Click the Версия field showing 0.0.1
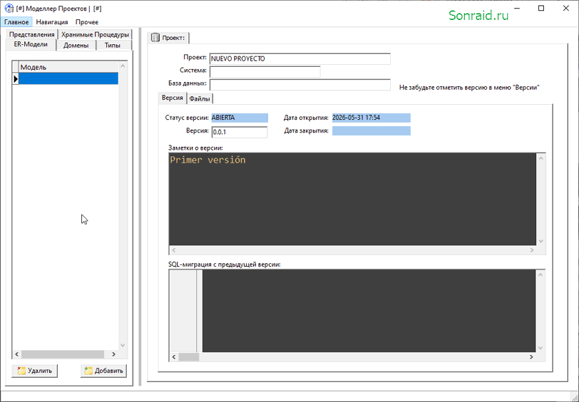The width and height of the screenshot is (579, 402). point(240,132)
